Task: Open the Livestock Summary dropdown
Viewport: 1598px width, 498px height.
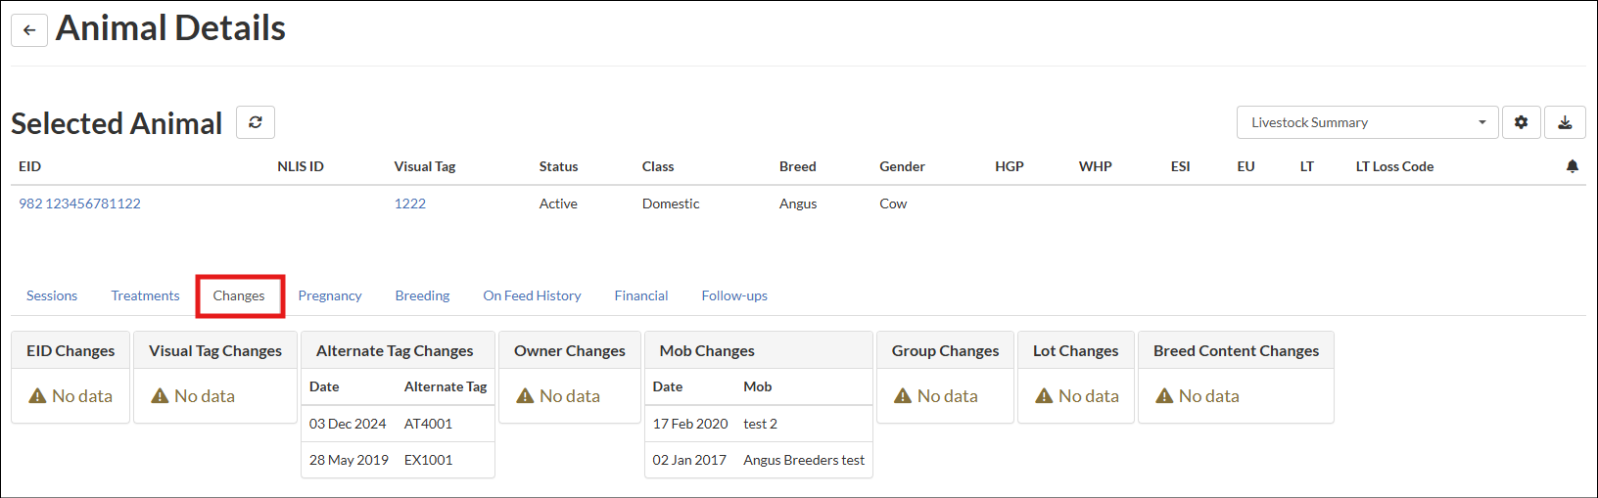Action: pos(1366,122)
